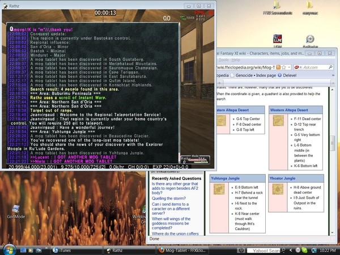Open the easymac desktop folder

[310, 8]
